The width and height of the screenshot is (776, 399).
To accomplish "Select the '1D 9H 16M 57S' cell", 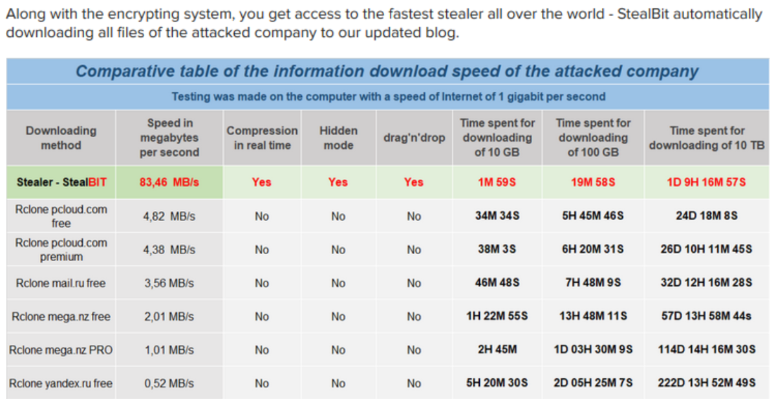I will [x=706, y=182].
